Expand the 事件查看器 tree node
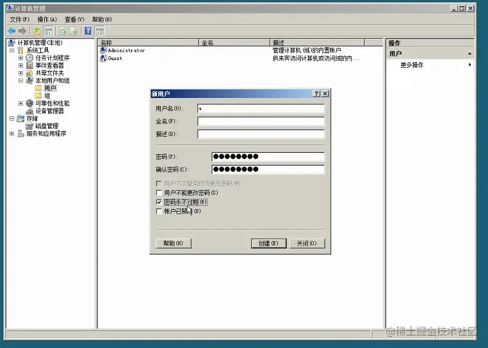This screenshot has height=348, width=488. pyautogui.click(x=21, y=65)
